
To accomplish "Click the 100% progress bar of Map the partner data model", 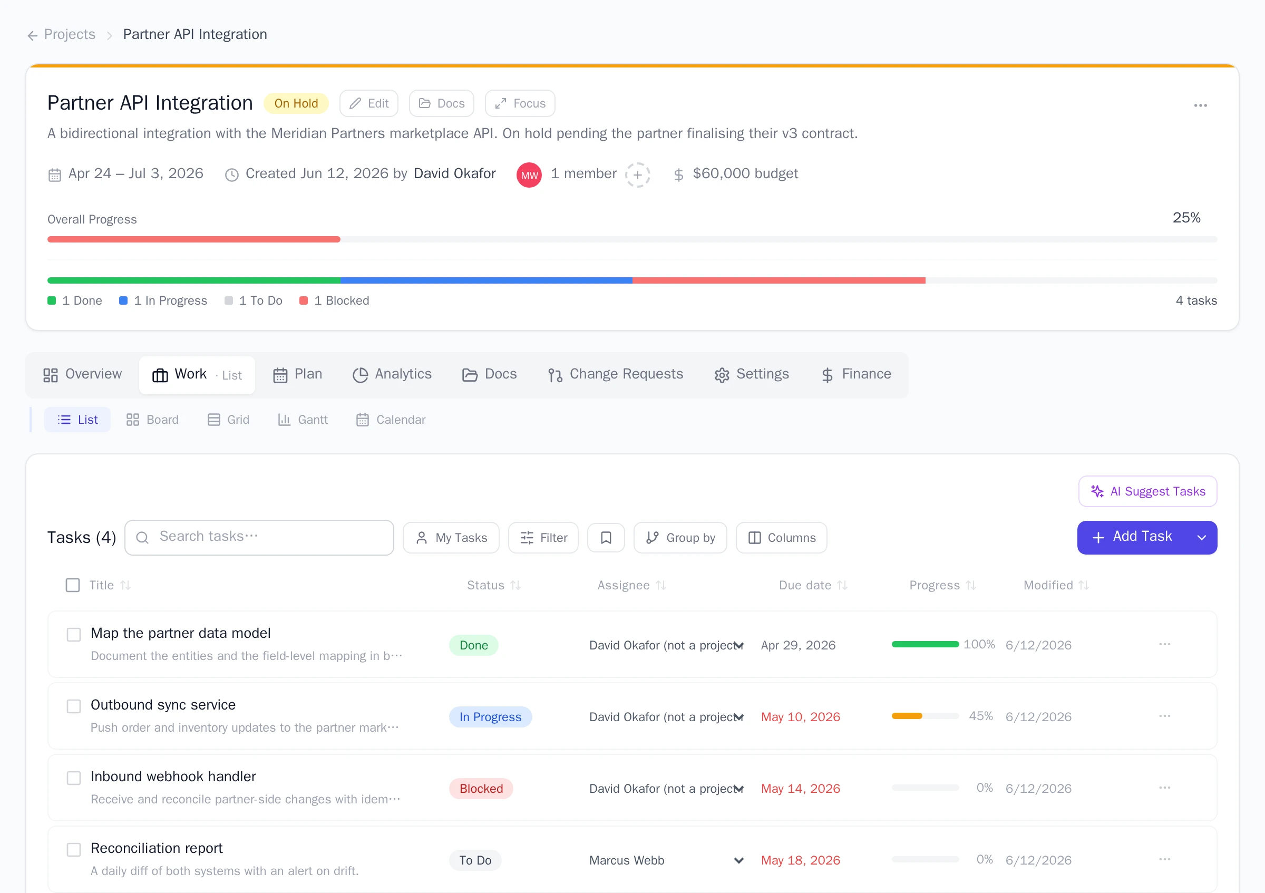I will coord(926,645).
